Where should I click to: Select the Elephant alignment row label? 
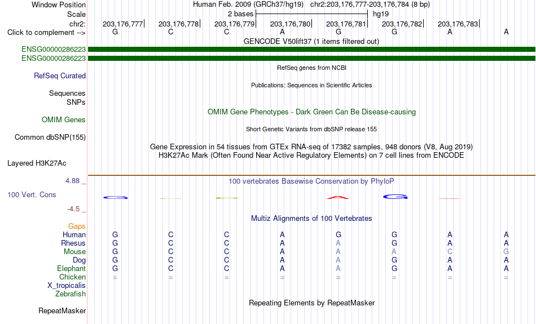point(72,269)
